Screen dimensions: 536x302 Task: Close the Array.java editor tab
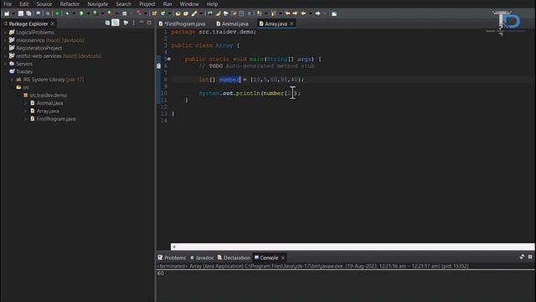tap(291, 23)
